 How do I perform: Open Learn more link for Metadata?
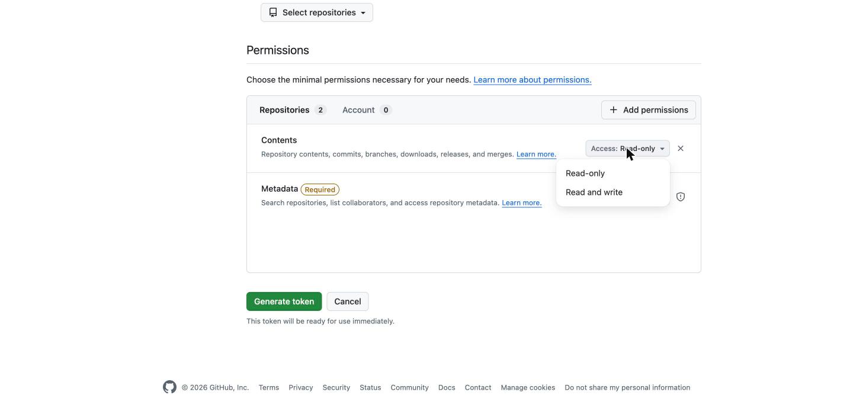522,203
